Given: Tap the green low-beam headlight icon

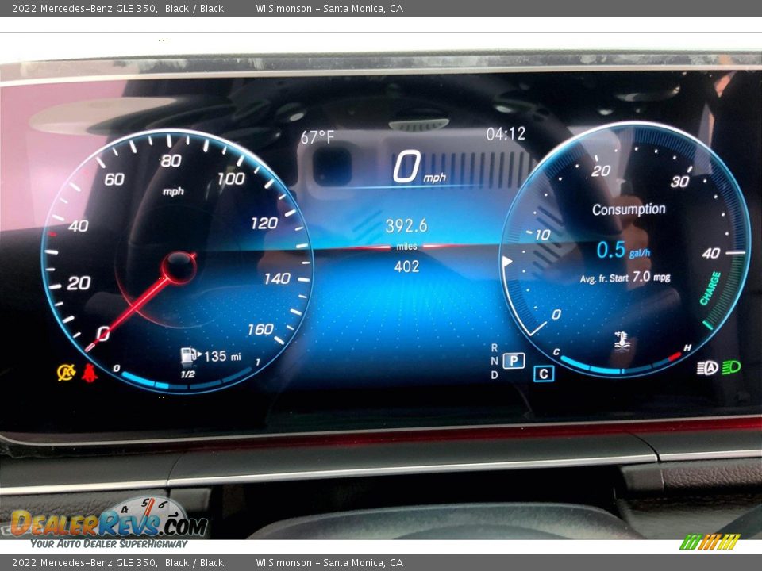Looking at the screenshot, I should pos(731,367).
